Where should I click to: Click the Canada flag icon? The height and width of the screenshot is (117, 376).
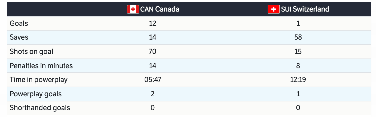click(133, 9)
